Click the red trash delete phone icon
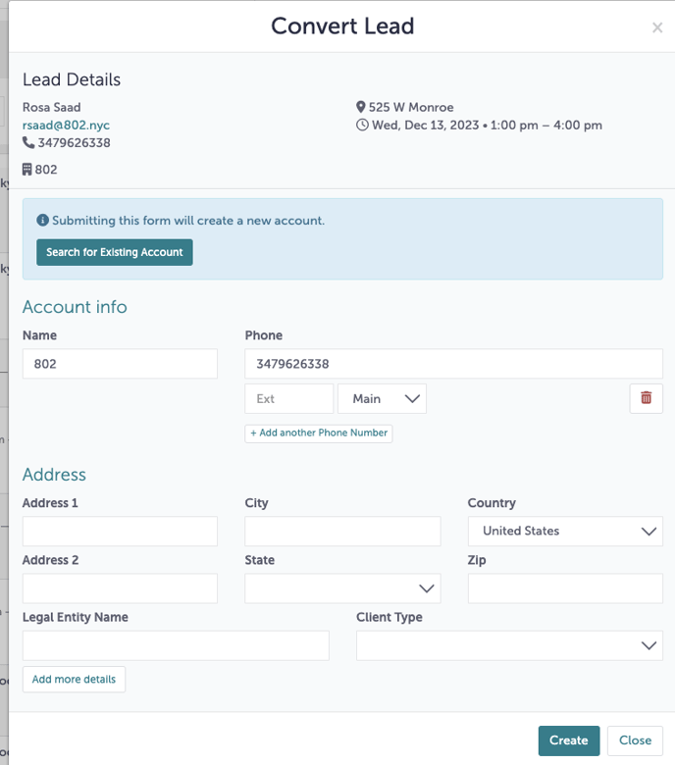The width and height of the screenshot is (675, 765). 646,398
